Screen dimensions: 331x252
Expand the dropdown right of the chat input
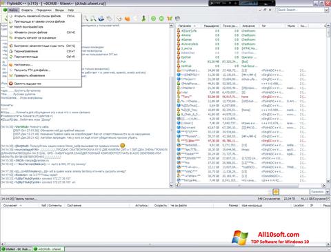(328, 192)
